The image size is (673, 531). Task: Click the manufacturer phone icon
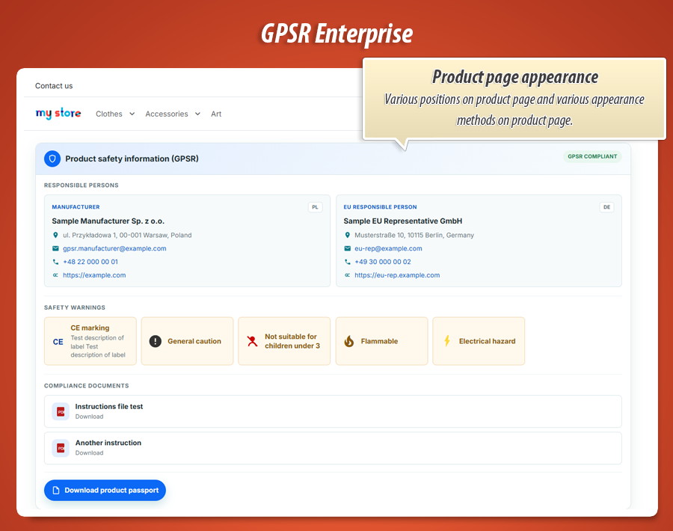(55, 262)
